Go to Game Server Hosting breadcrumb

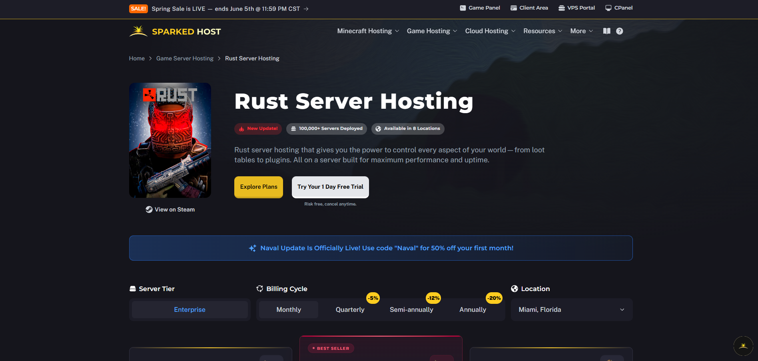[x=185, y=58]
